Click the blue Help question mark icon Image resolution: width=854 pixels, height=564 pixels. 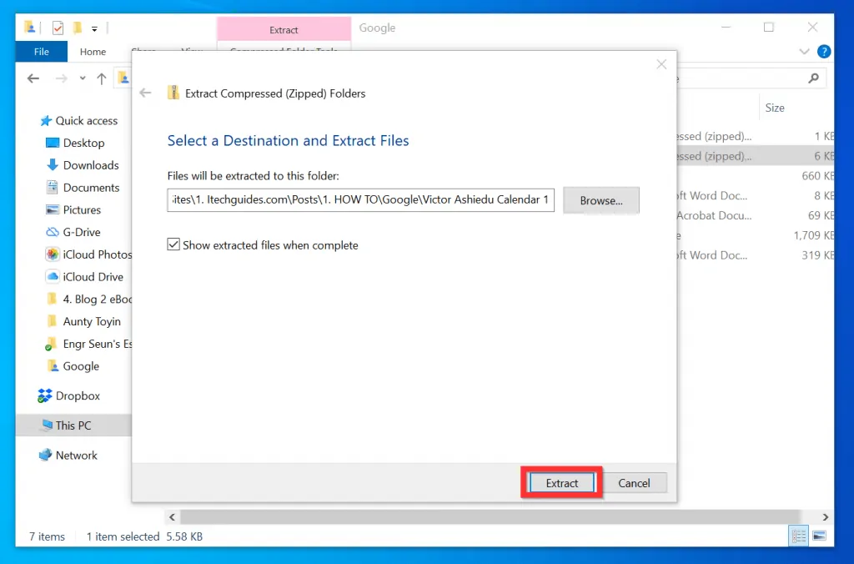click(x=824, y=52)
